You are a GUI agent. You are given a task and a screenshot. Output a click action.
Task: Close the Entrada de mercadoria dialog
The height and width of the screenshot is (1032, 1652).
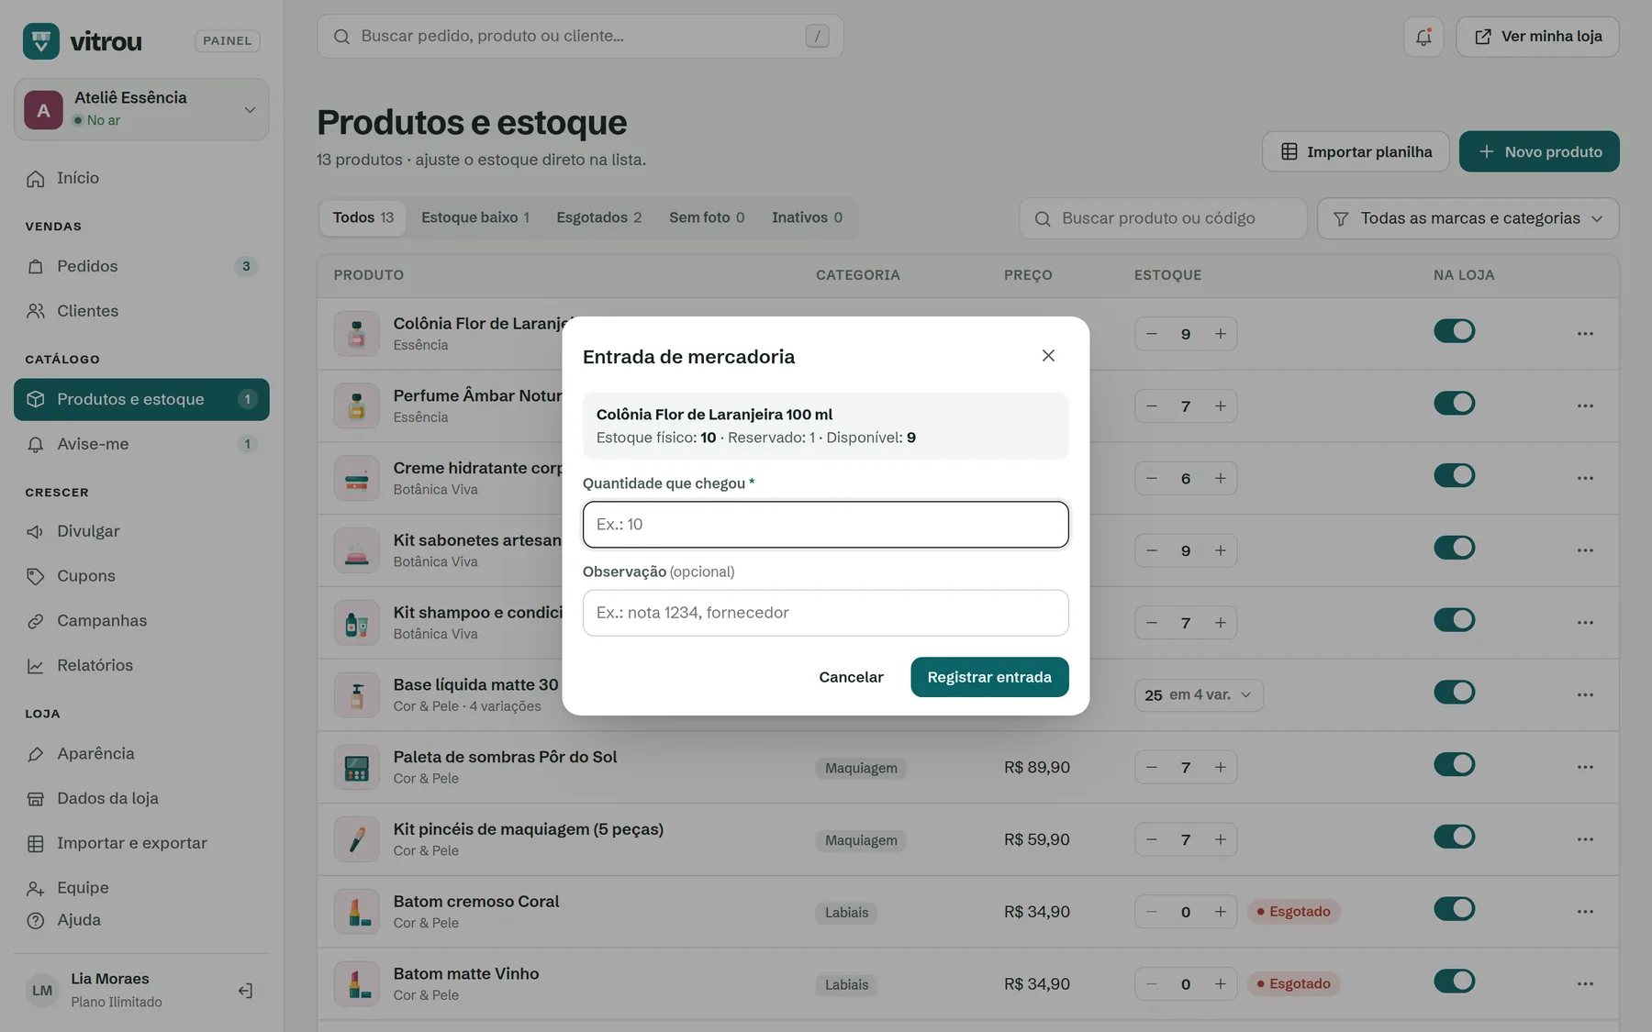pos(1048,356)
